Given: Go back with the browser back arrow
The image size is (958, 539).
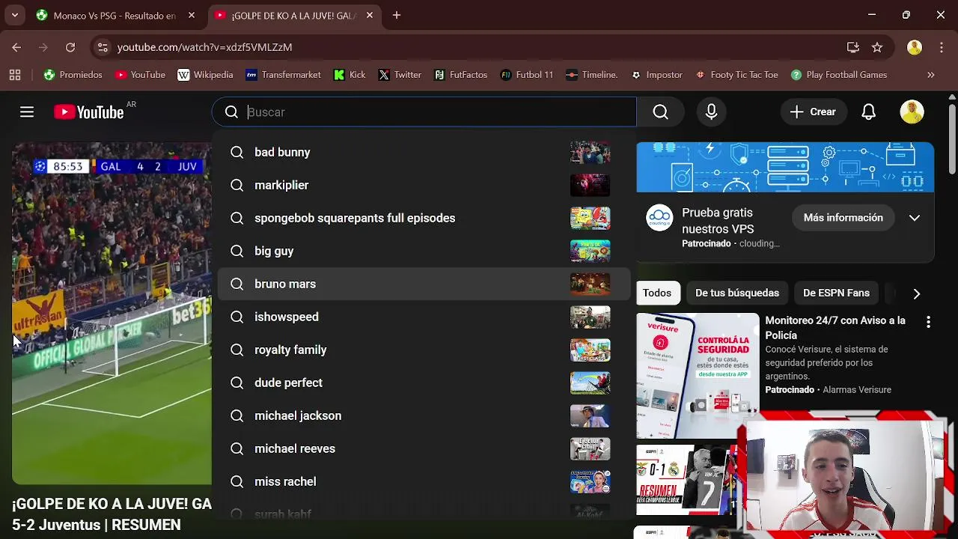Looking at the screenshot, I should [x=16, y=47].
